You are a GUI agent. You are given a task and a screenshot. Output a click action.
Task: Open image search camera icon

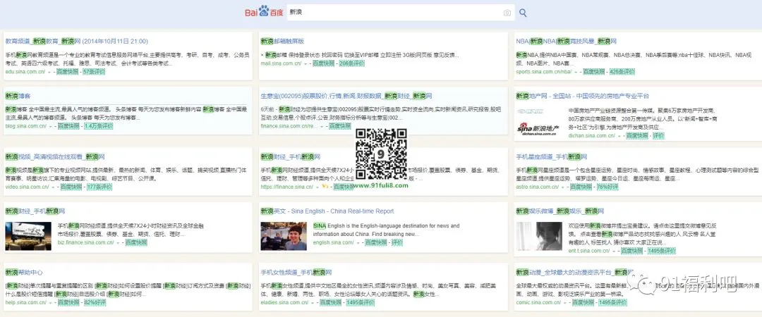click(507, 13)
